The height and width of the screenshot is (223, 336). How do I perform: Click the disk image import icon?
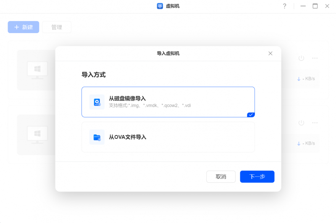[x=97, y=102]
